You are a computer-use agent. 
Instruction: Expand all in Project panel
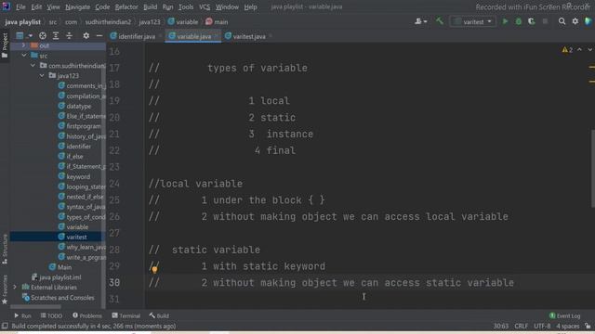coord(56,35)
